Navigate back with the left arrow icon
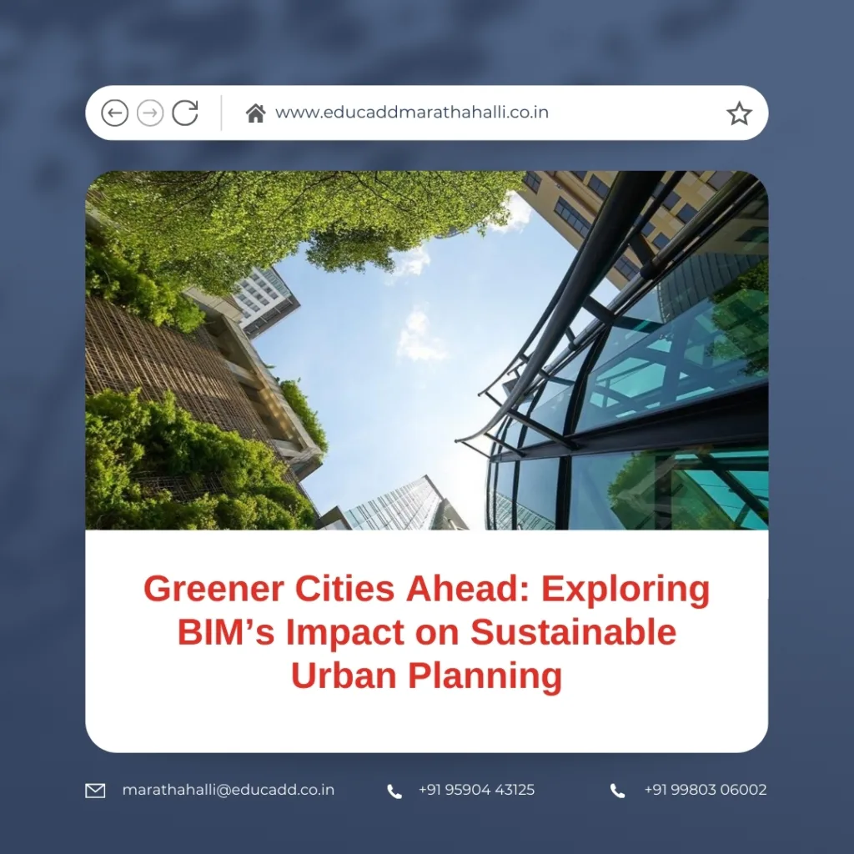 click(x=116, y=113)
